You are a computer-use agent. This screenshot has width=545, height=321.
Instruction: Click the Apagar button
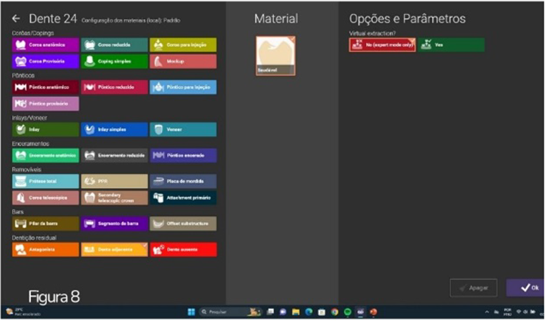click(x=473, y=287)
